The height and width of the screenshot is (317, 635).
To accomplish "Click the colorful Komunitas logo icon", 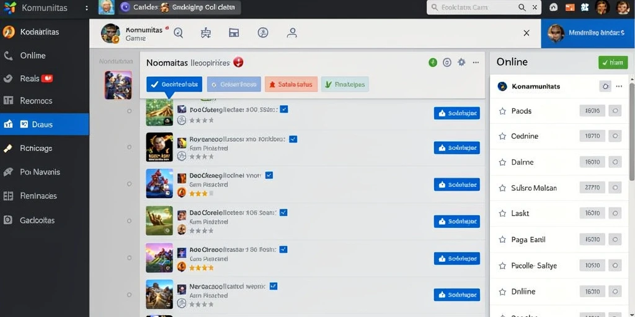I will tap(10, 7).
